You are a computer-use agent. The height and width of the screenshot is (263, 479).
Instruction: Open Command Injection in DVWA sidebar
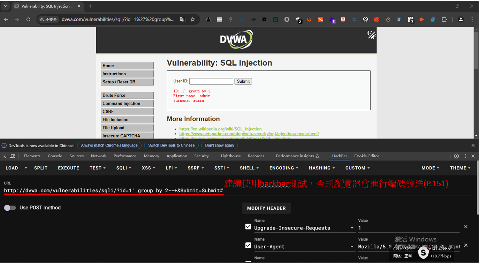pyautogui.click(x=127, y=103)
